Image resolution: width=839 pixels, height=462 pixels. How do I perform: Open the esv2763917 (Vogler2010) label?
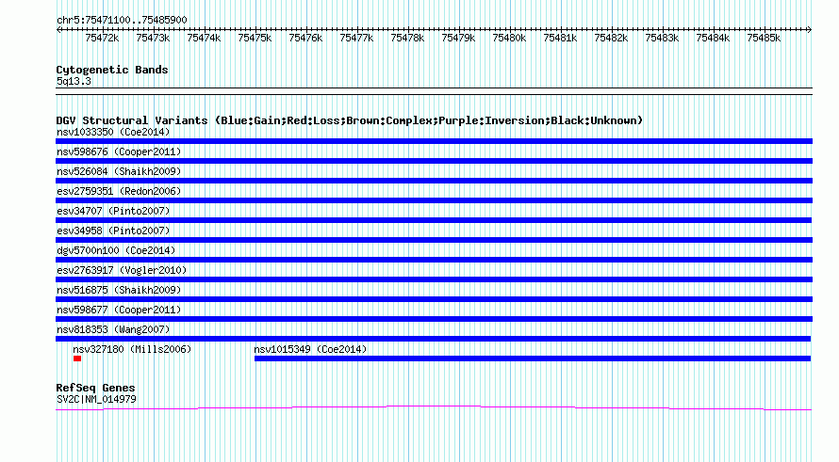point(122,270)
